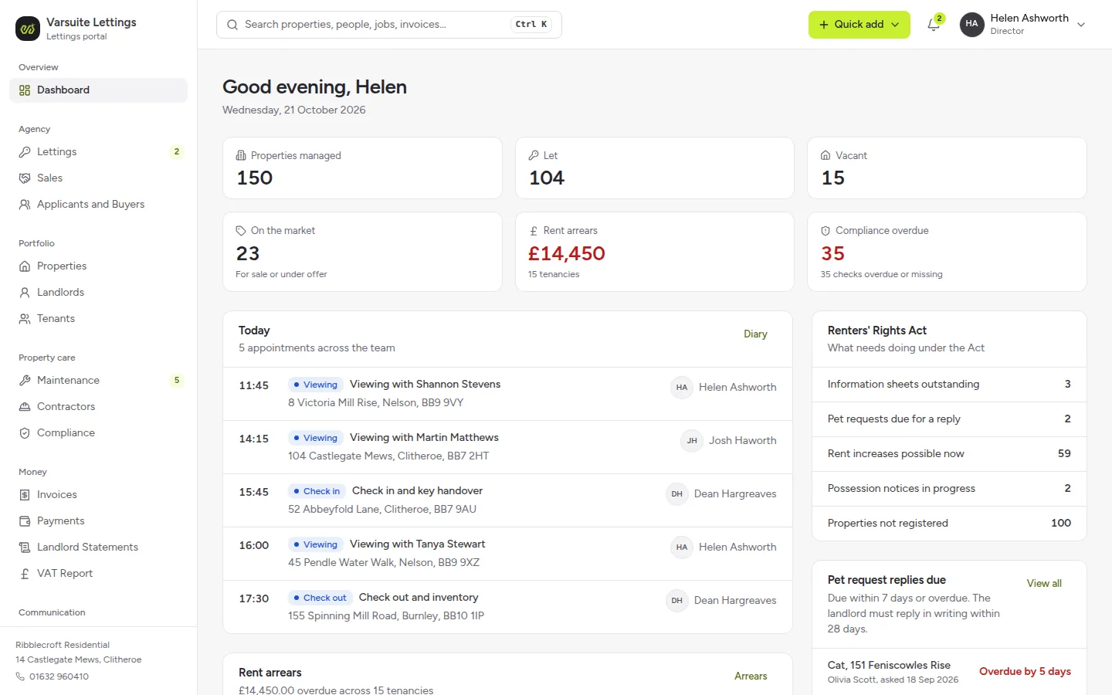Open the Diary link
Viewport: 1112px width, 695px height.
coord(755,334)
